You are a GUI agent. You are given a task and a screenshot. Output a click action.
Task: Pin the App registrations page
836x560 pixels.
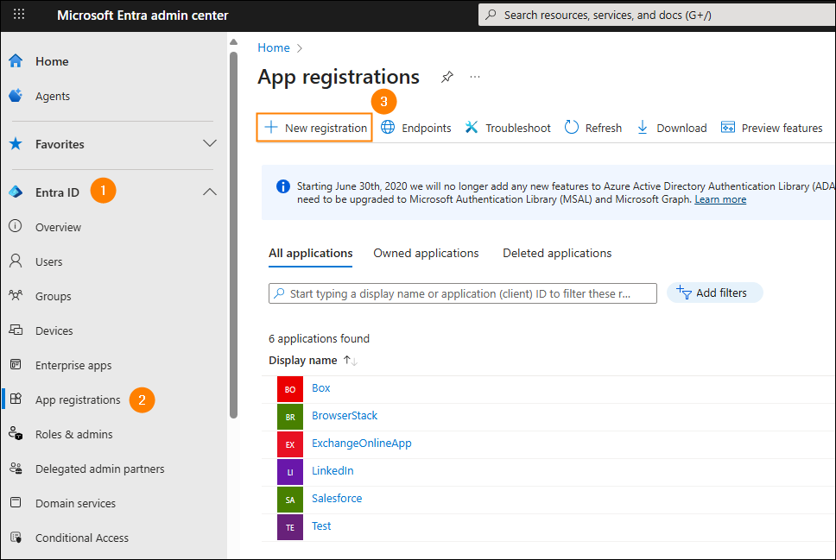446,77
